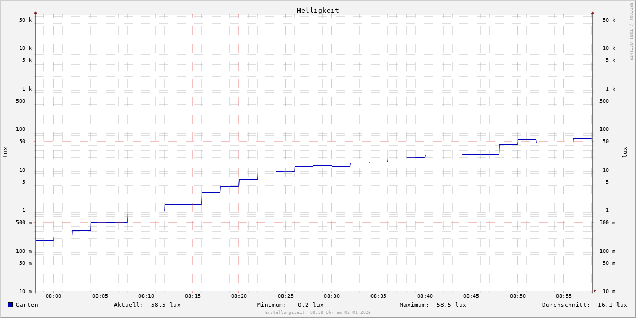Click the left vertical lux axis label
The height and width of the screenshot is (318, 636).
pyautogui.click(x=5, y=152)
